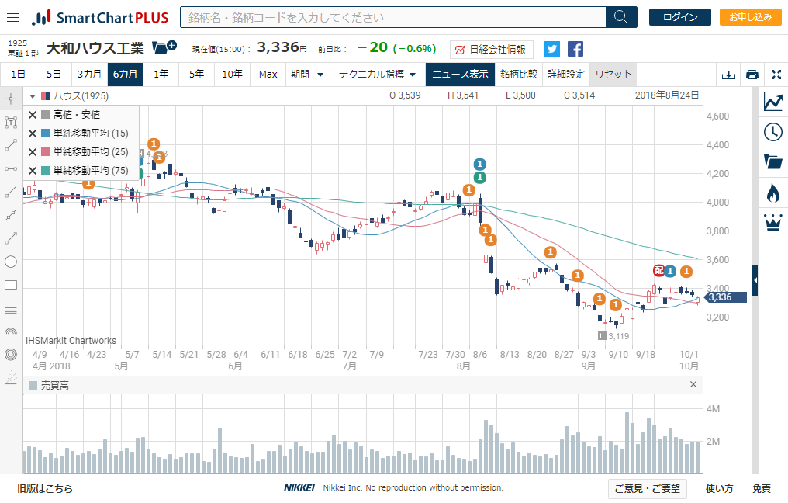Select 1年 range tab
This screenshot has height=503, width=788.
click(x=161, y=75)
